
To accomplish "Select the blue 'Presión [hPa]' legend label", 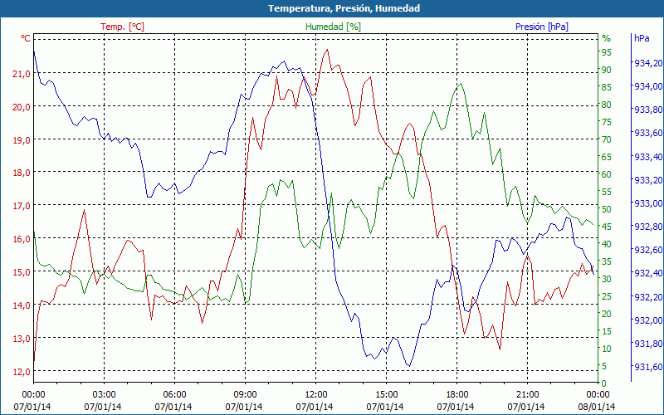I will [x=542, y=27].
